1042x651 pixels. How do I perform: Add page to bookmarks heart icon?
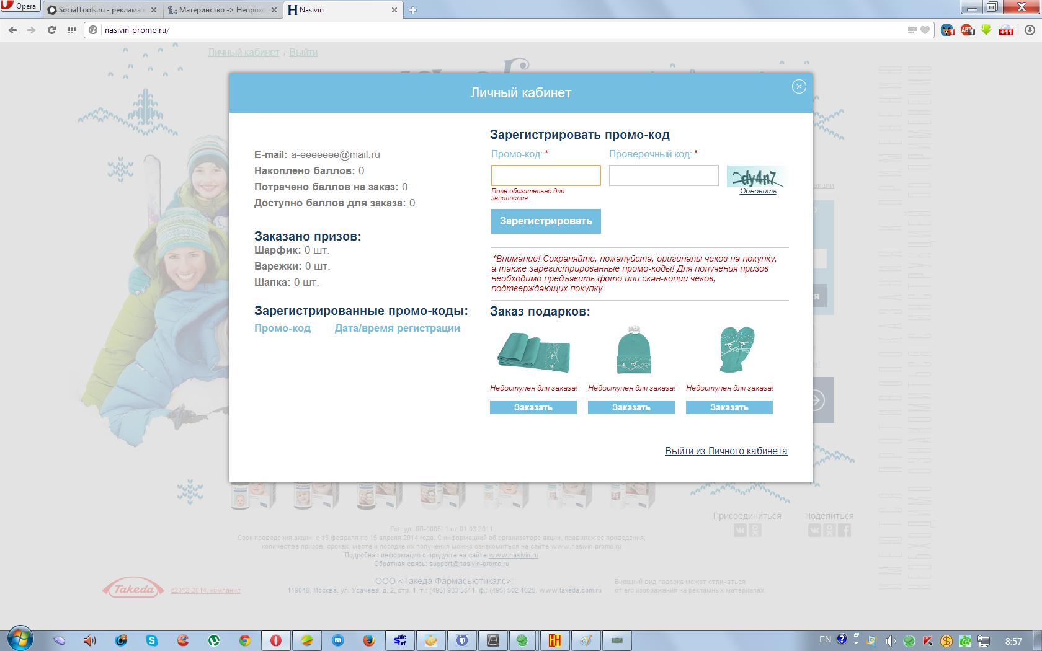tap(925, 30)
